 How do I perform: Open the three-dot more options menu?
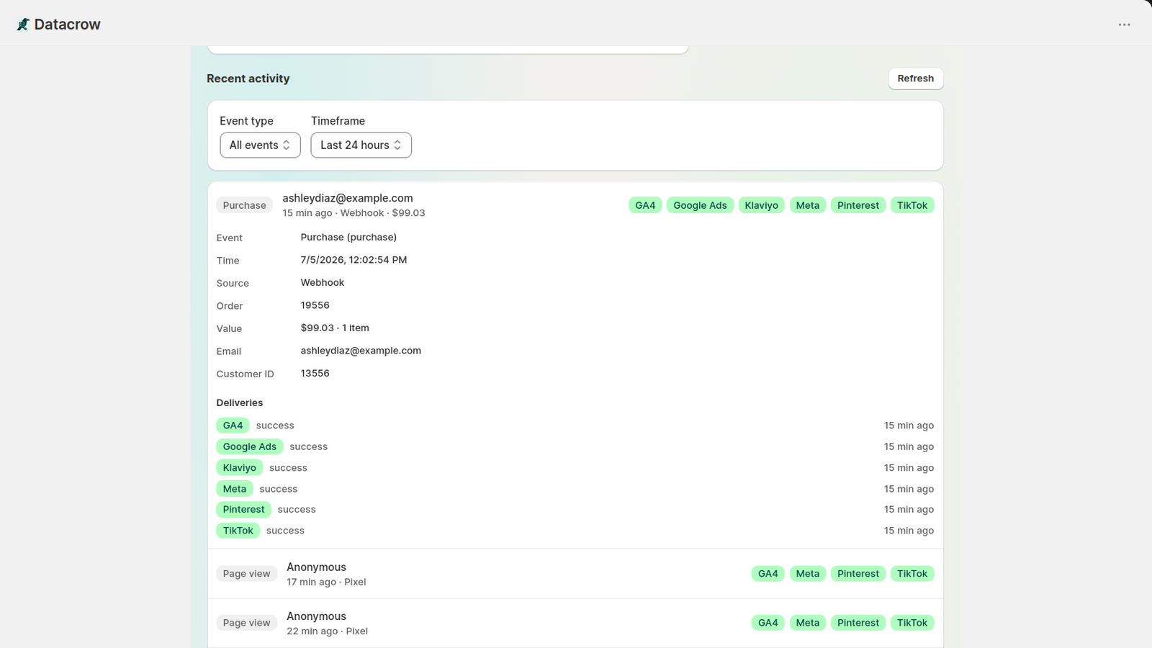pos(1124,24)
